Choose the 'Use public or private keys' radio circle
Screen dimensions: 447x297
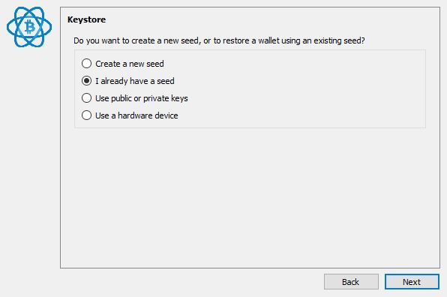(x=87, y=98)
